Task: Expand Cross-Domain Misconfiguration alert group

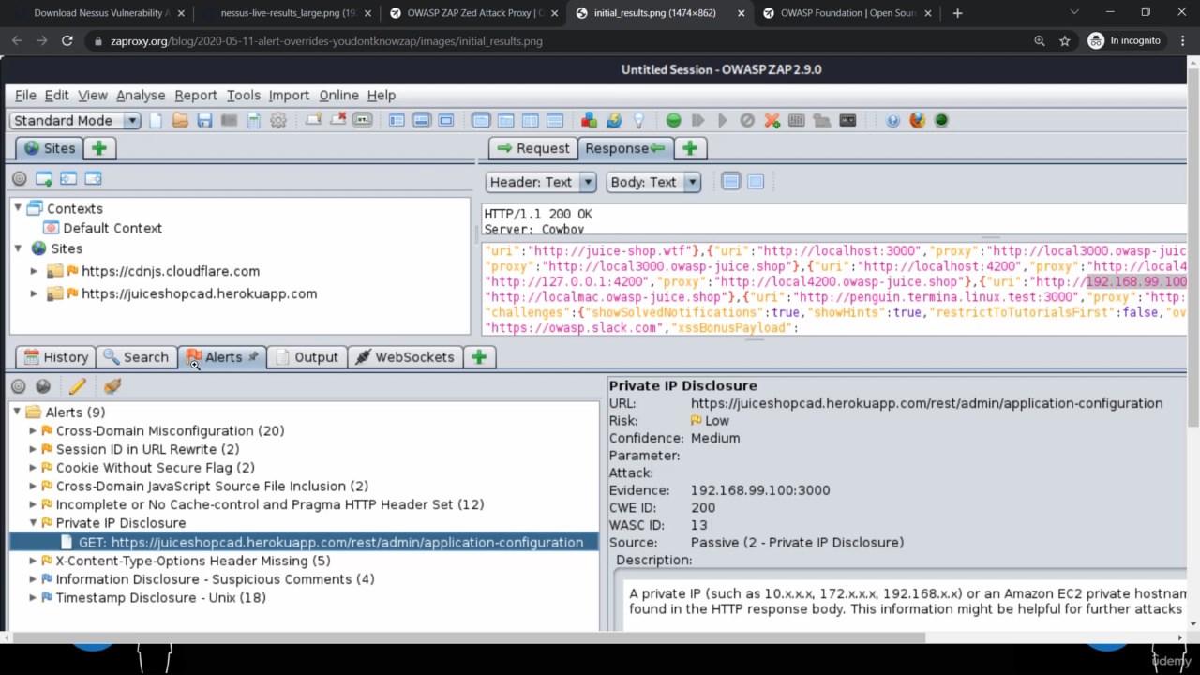Action: (x=33, y=431)
